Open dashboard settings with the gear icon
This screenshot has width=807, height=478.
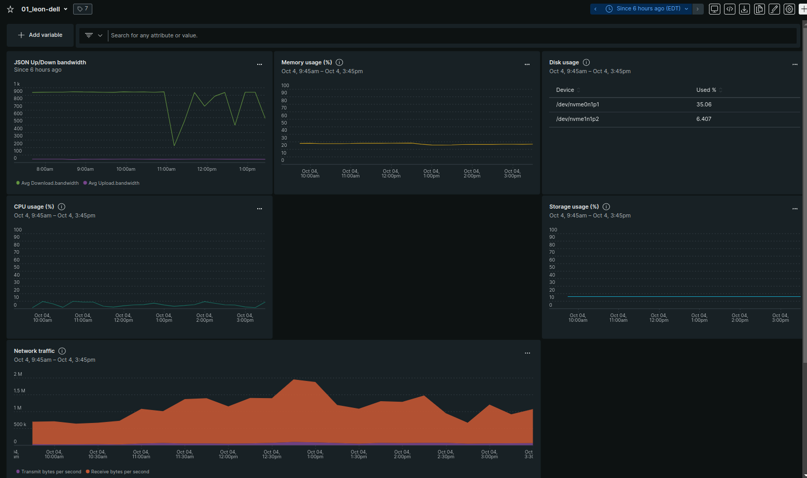(789, 9)
